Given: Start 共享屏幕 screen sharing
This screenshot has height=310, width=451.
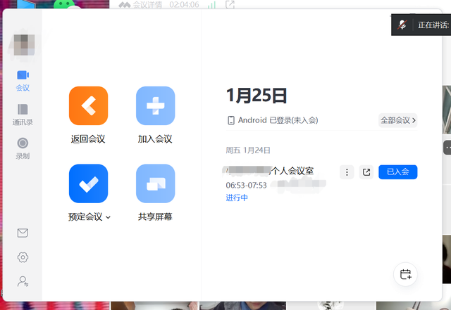Looking at the screenshot, I should coord(155,183).
